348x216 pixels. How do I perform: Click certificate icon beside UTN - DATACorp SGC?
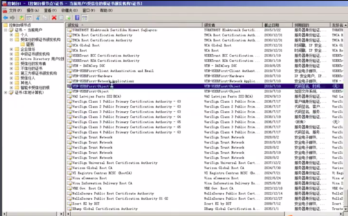click(69, 66)
